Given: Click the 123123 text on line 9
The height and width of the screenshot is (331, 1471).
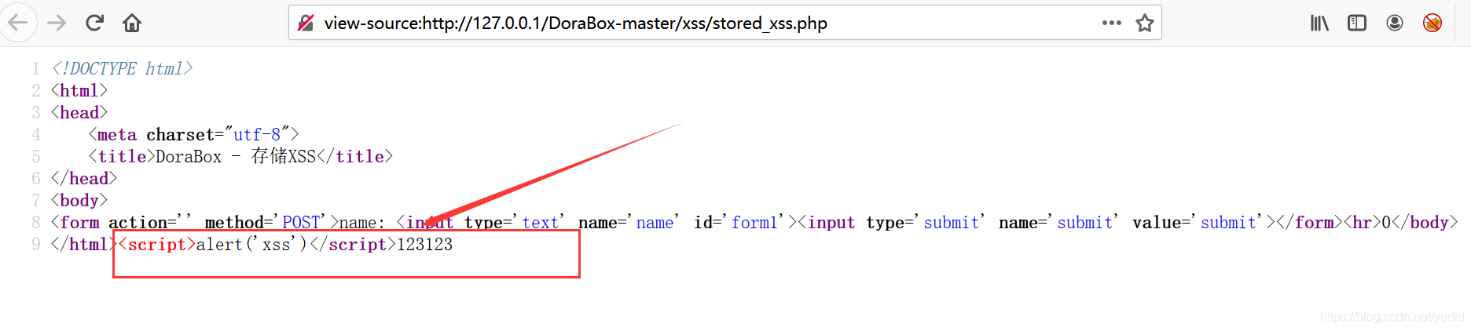Looking at the screenshot, I should [x=425, y=245].
